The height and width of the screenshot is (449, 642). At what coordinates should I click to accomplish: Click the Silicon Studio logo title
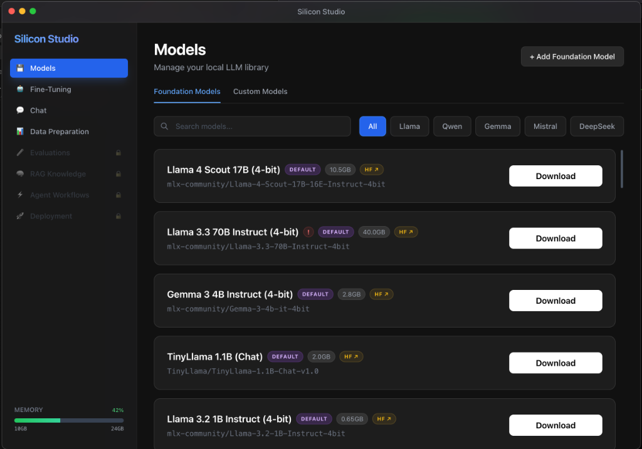point(46,39)
